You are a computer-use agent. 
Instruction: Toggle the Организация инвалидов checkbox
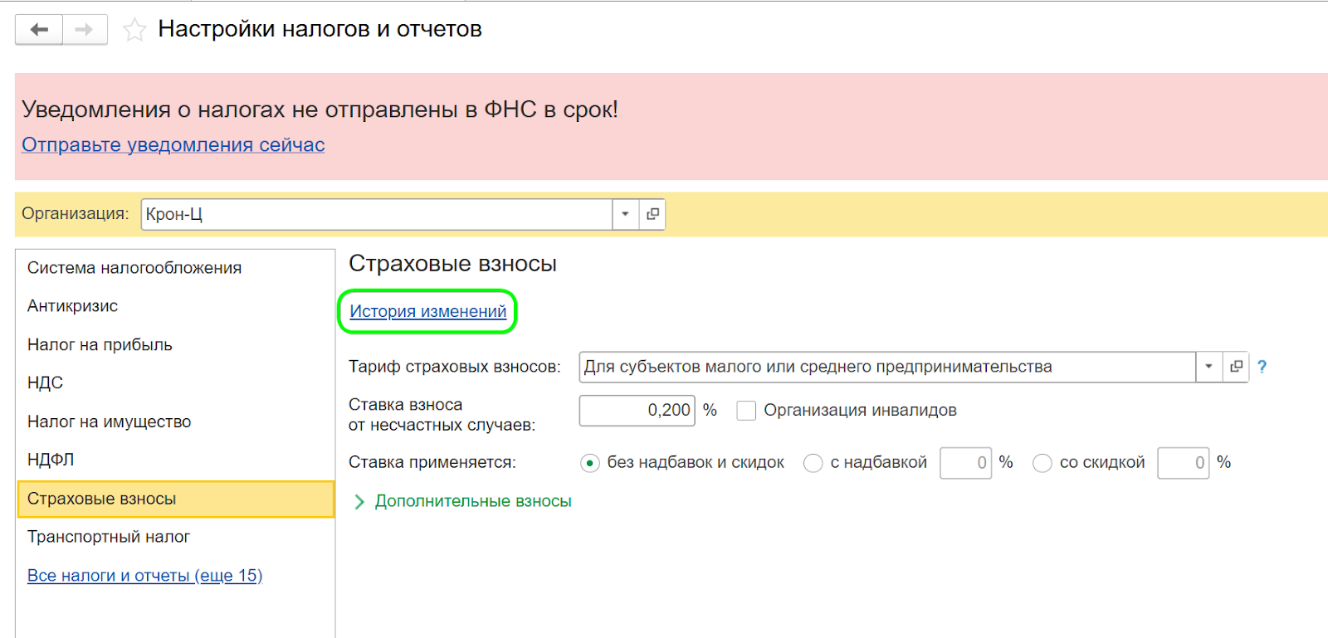pyautogui.click(x=746, y=411)
